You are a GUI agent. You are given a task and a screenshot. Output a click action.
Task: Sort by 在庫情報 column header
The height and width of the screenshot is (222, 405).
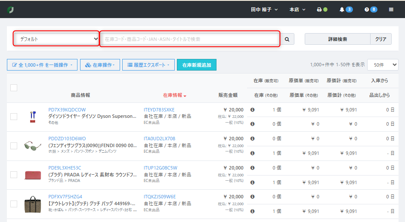tap(175, 95)
